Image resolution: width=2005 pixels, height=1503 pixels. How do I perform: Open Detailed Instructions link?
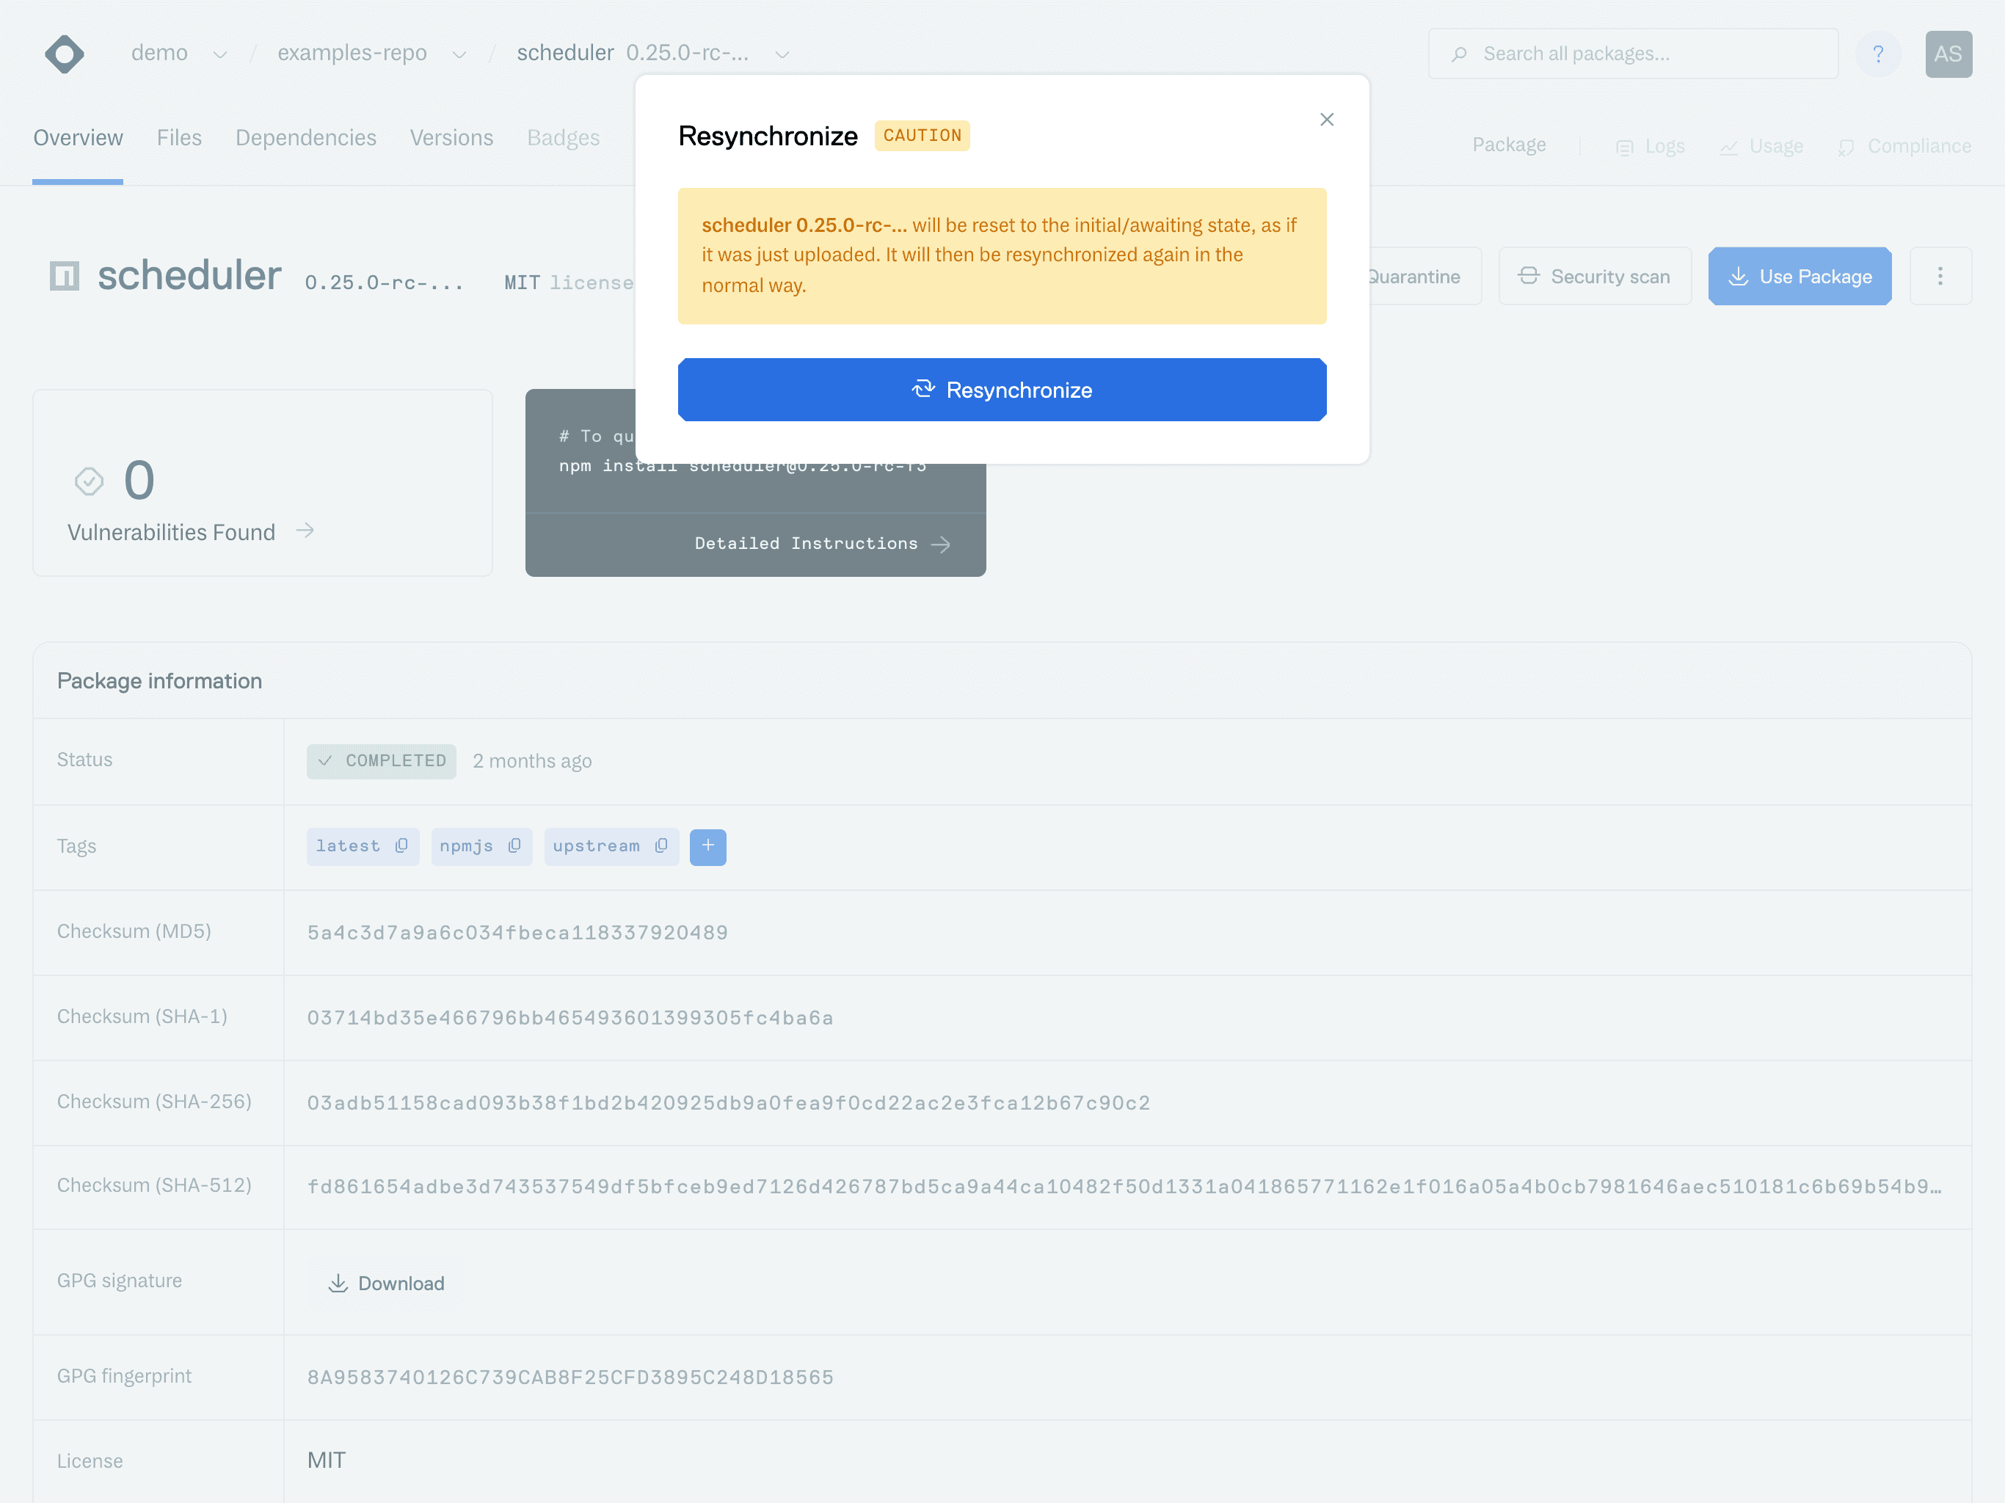821,543
